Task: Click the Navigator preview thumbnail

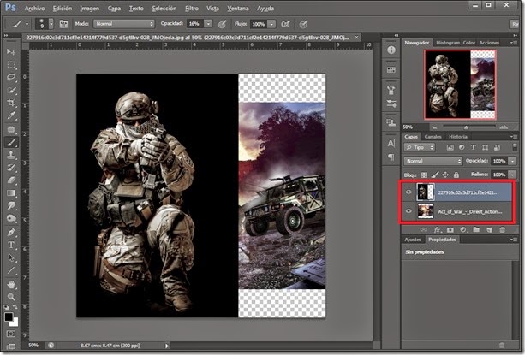Action: coord(460,84)
